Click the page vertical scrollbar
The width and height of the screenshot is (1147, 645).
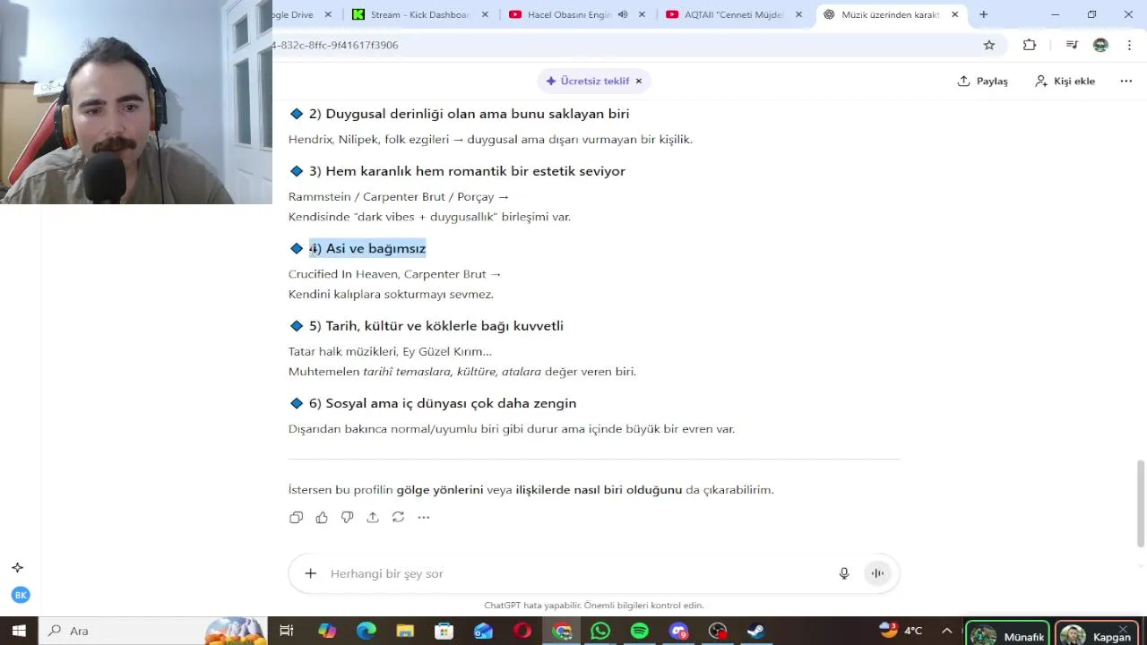[x=1141, y=502]
